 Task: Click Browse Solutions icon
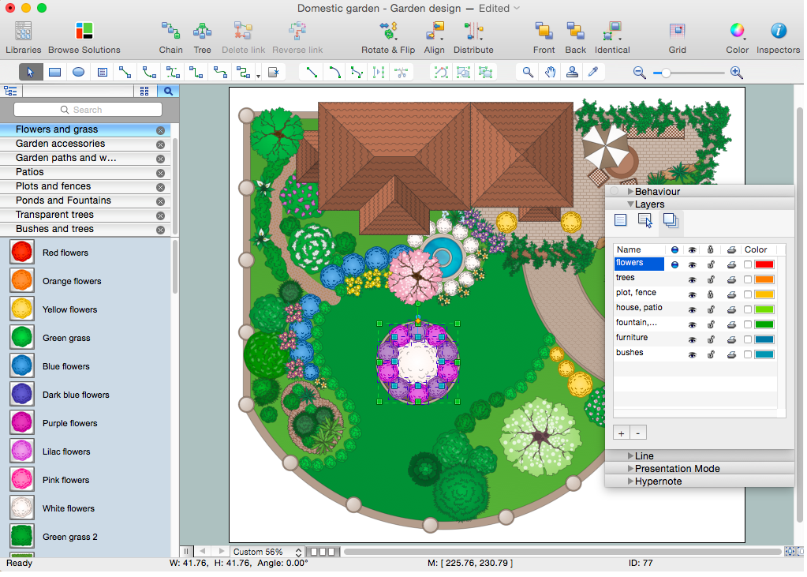[x=84, y=38]
